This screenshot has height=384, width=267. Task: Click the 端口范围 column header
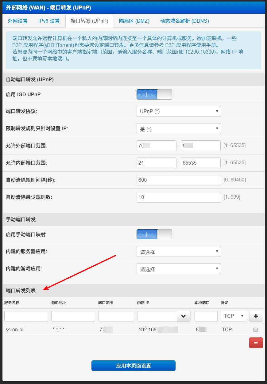pyautogui.click(x=106, y=302)
